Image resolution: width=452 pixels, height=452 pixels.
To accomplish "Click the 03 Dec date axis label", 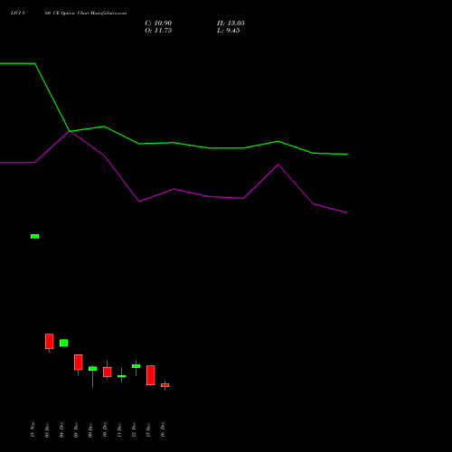I will pos(47,430).
